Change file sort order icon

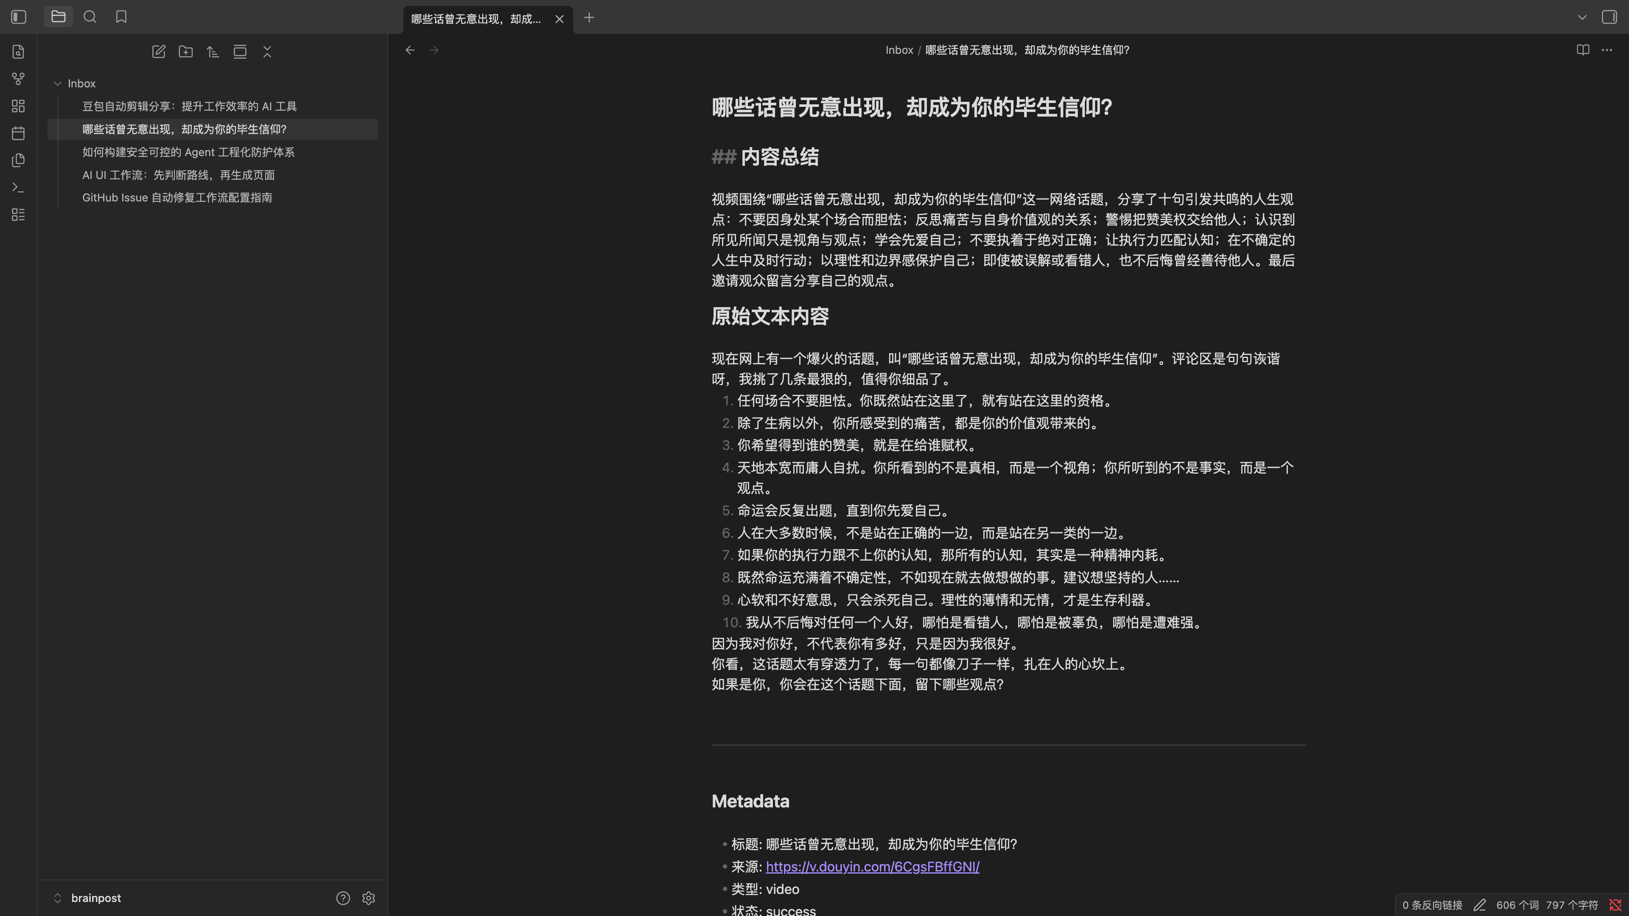(x=213, y=52)
